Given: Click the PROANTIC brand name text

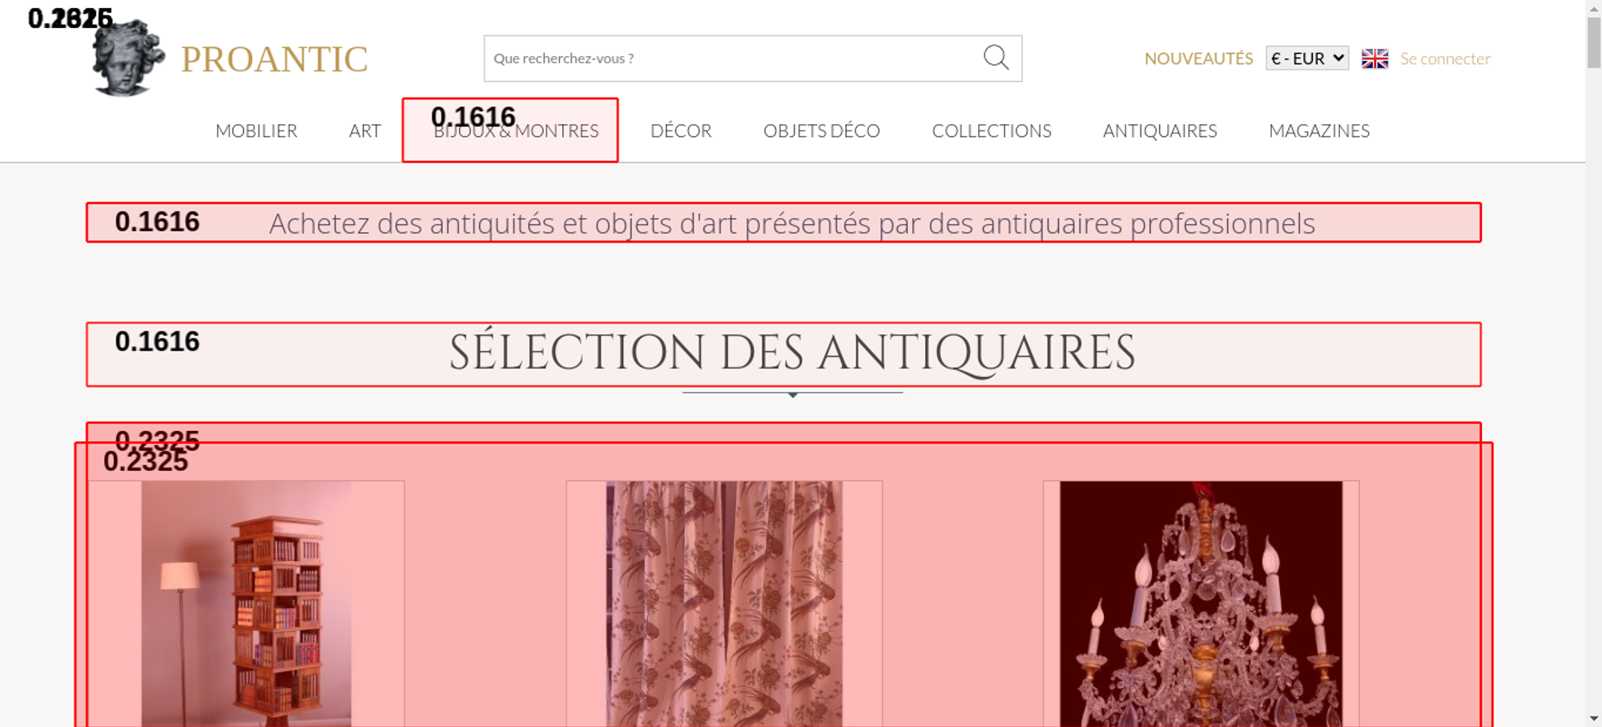Looking at the screenshot, I should (274, 59).
